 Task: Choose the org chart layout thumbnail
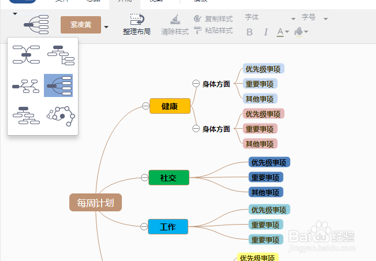26,115
